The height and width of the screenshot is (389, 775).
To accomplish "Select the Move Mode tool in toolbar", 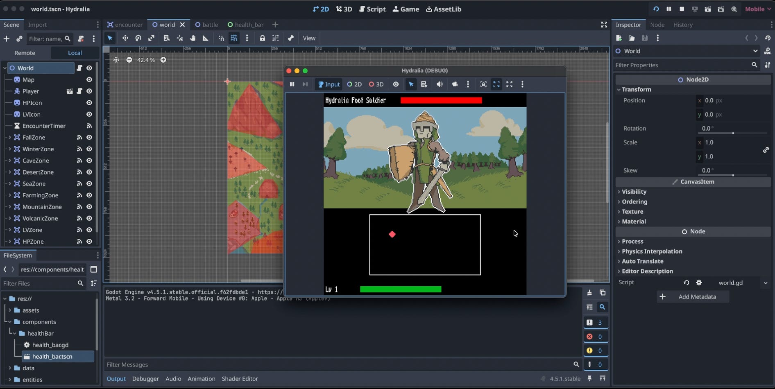I will [125, 38].
